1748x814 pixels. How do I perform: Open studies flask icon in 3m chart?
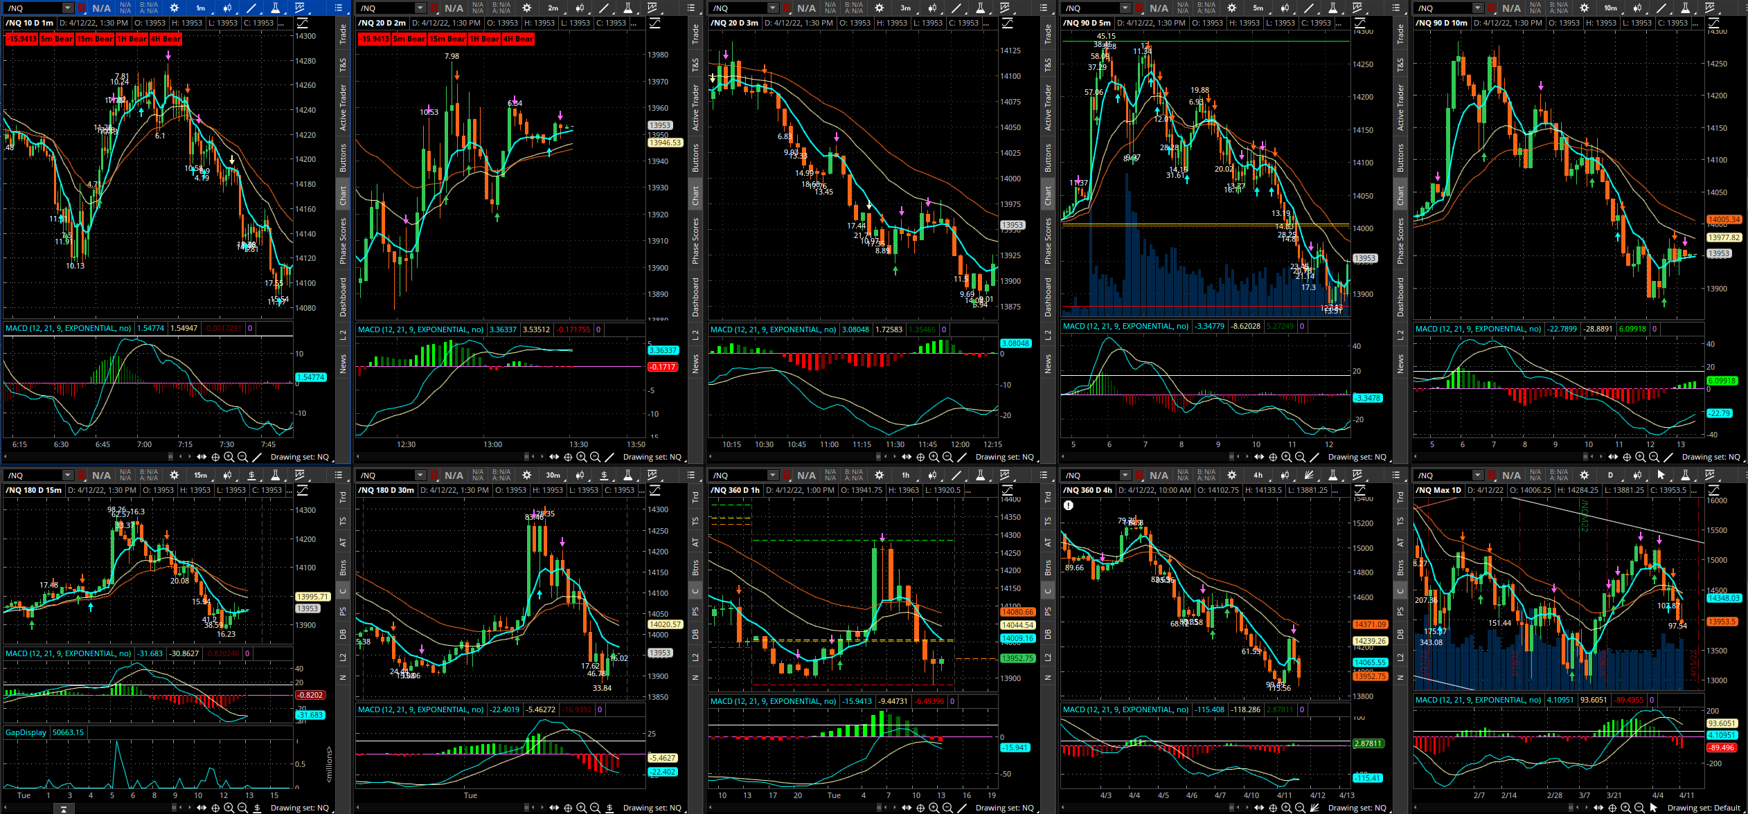click(981, 8)
